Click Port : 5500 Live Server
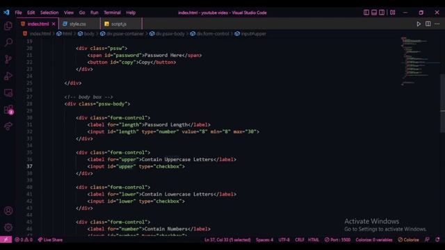 pos(337,240)
